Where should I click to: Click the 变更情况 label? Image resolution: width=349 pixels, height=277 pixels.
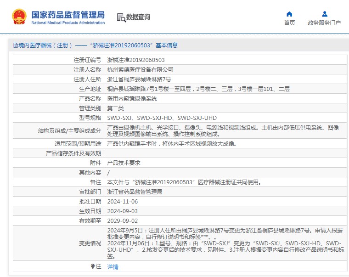click(x=90, y=243)
